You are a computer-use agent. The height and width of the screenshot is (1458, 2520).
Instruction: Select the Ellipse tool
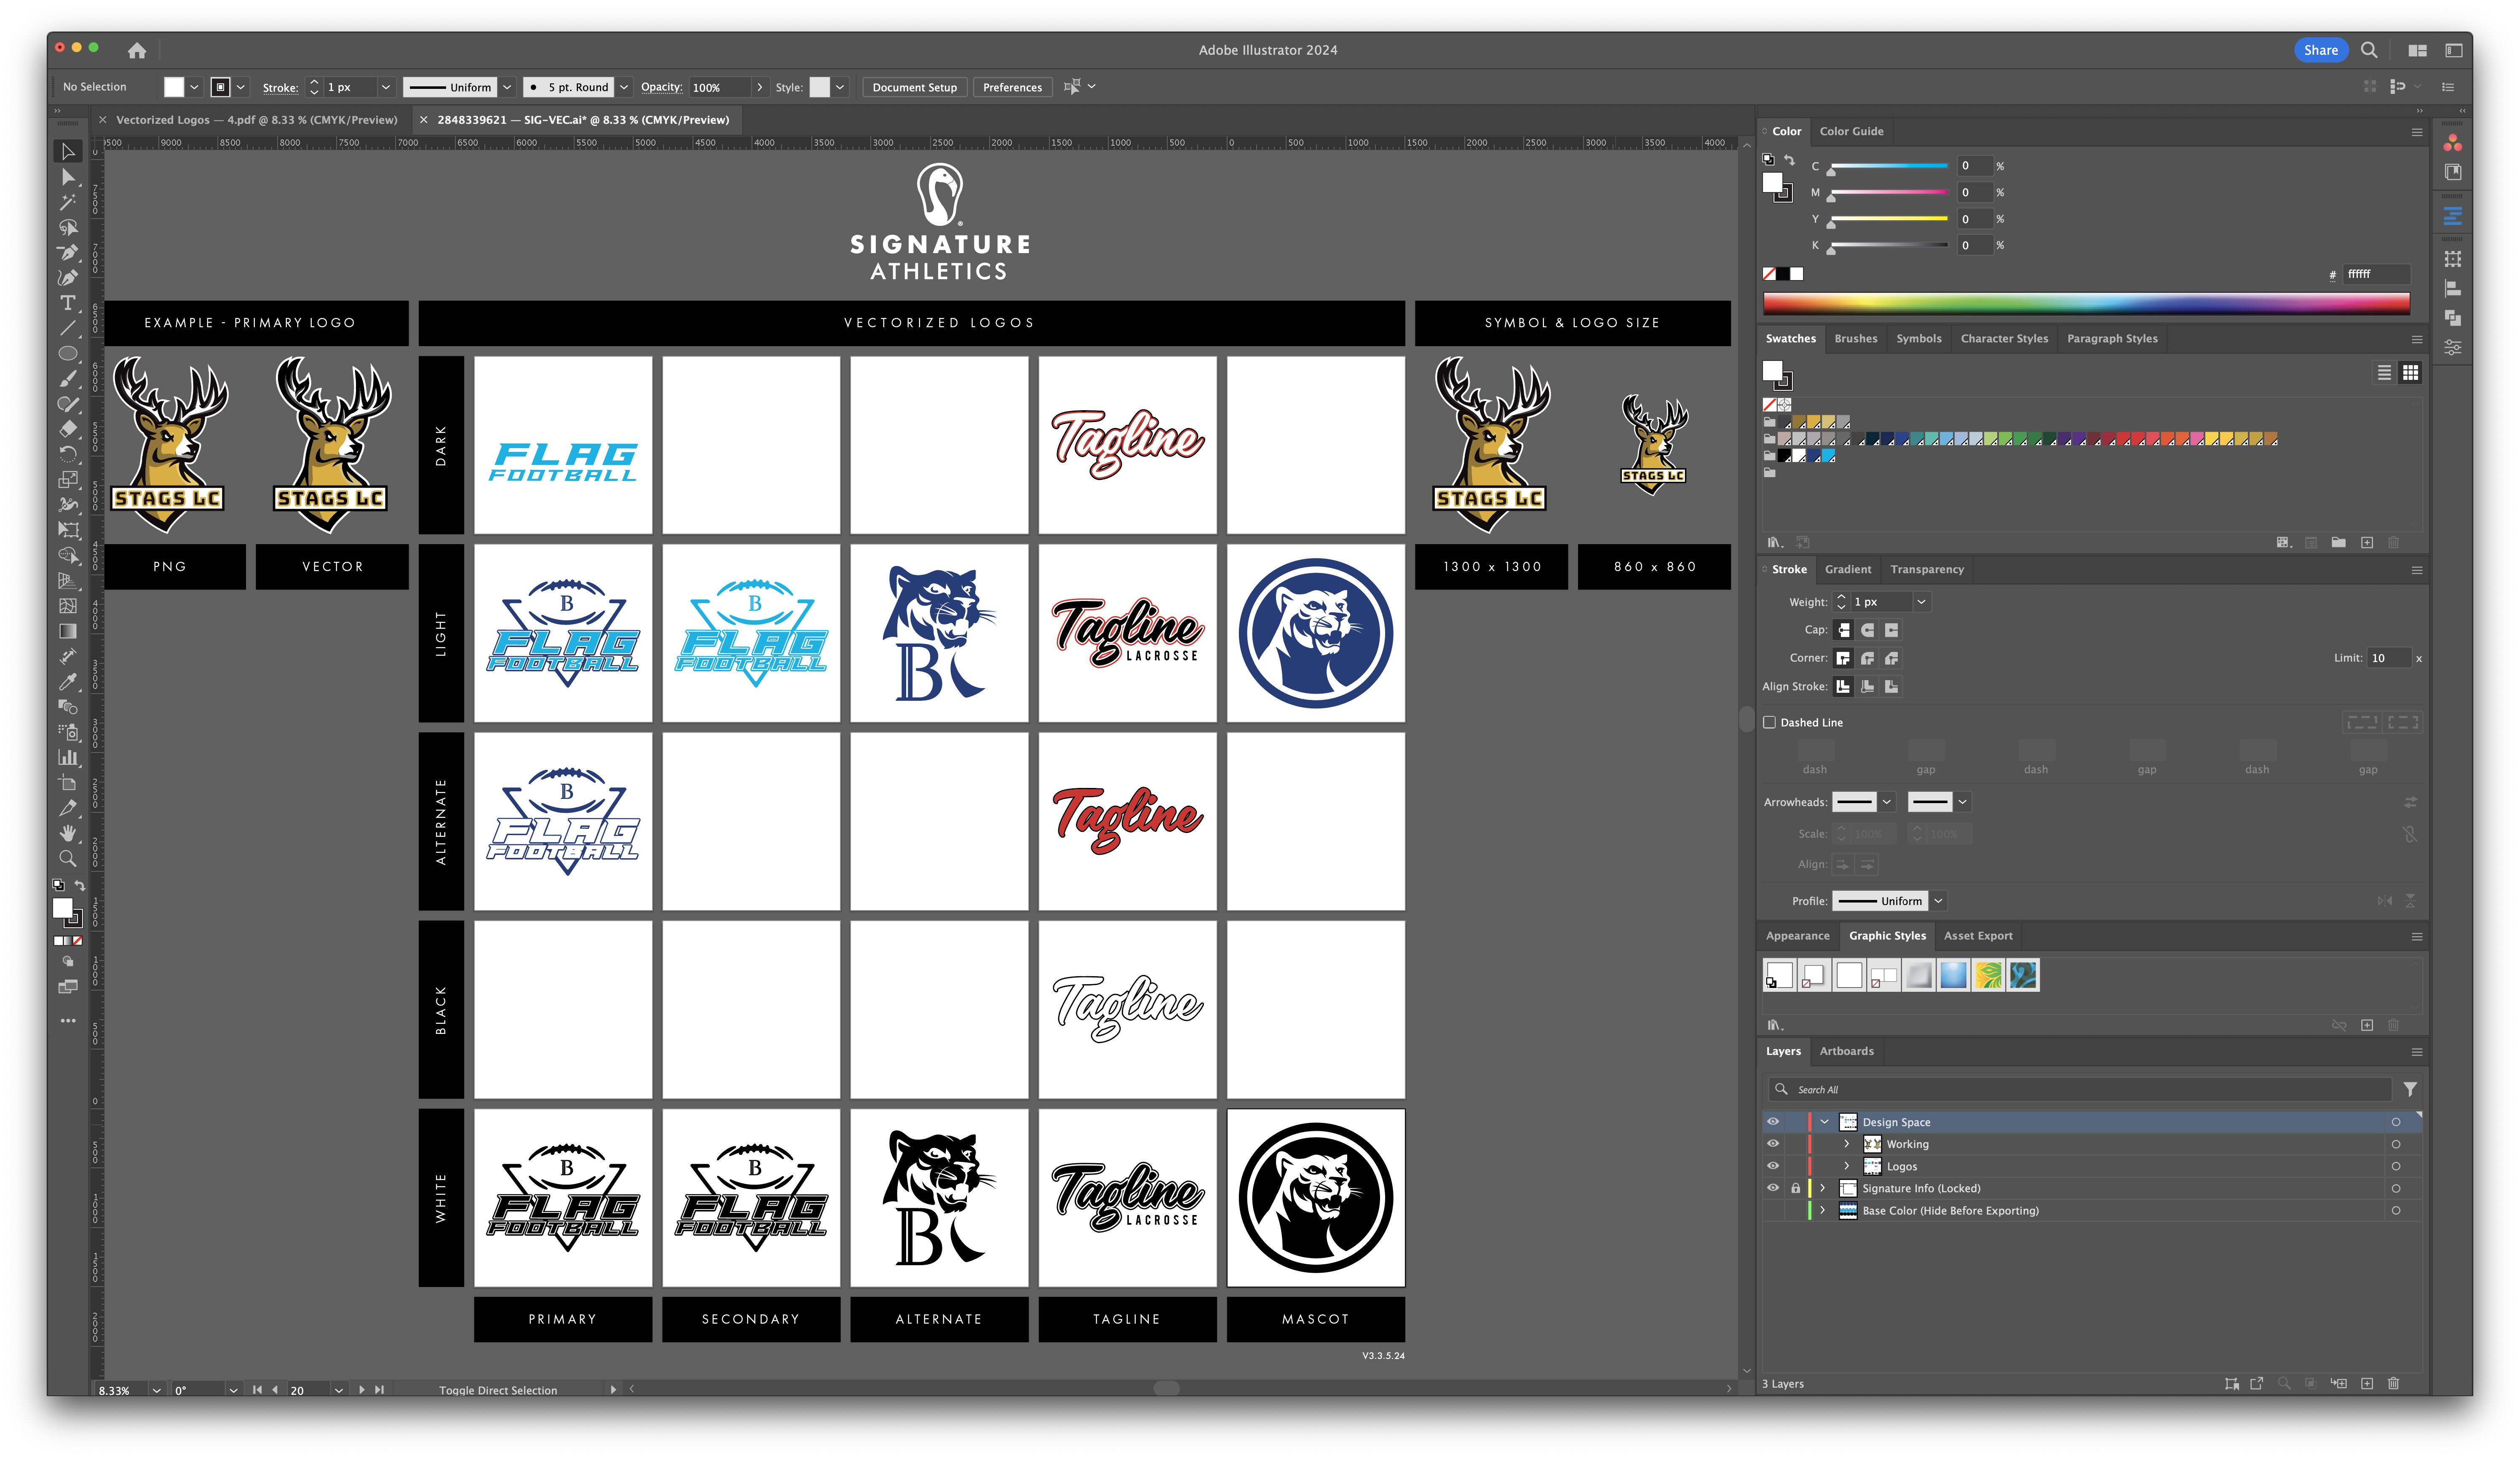coord(68,353)
